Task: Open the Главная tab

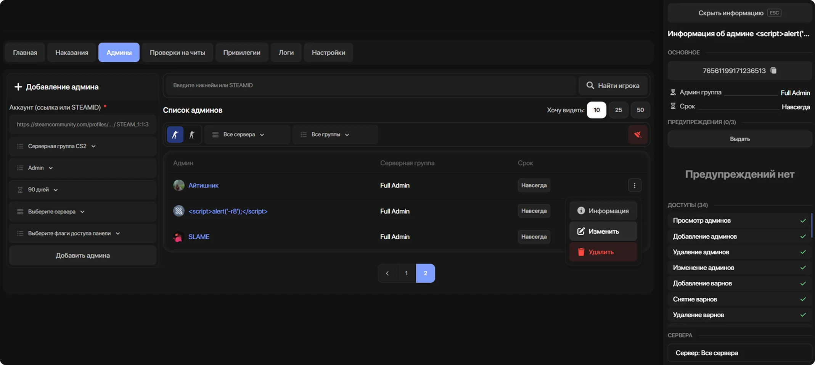Action: 25,53
